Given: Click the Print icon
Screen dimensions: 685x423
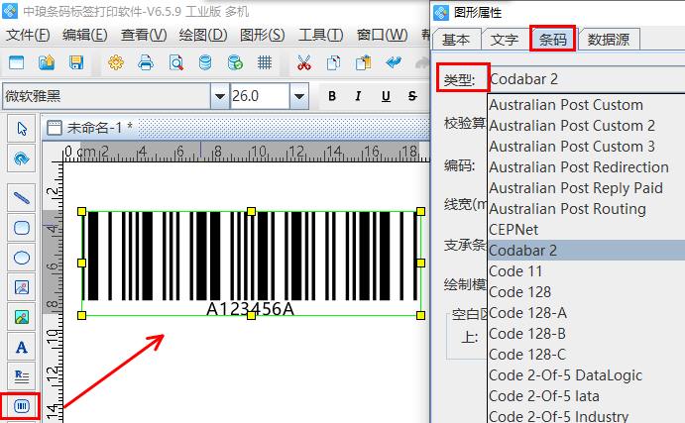Looking at the screenshot, I should pyautogui.click(x=146, y=62).
